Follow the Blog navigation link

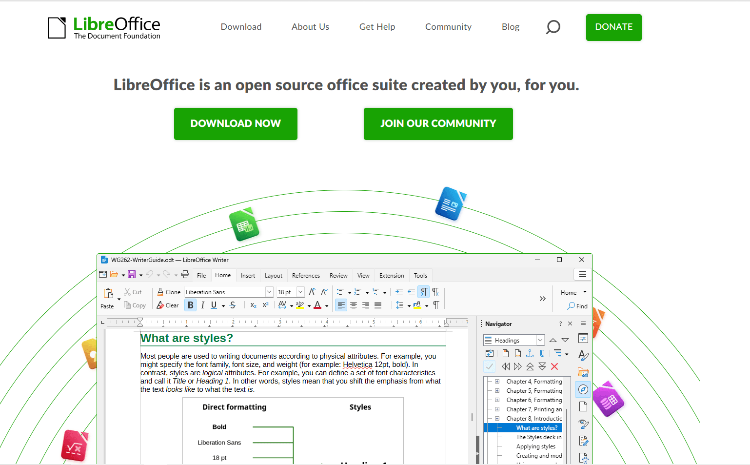point(511,27)
